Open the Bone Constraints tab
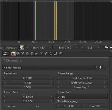The height and width of the screenshot is (110, 112). tap(51, 53)
